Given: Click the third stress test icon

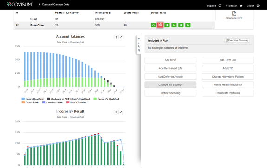Looking at the screenshot, I should 167,25.
